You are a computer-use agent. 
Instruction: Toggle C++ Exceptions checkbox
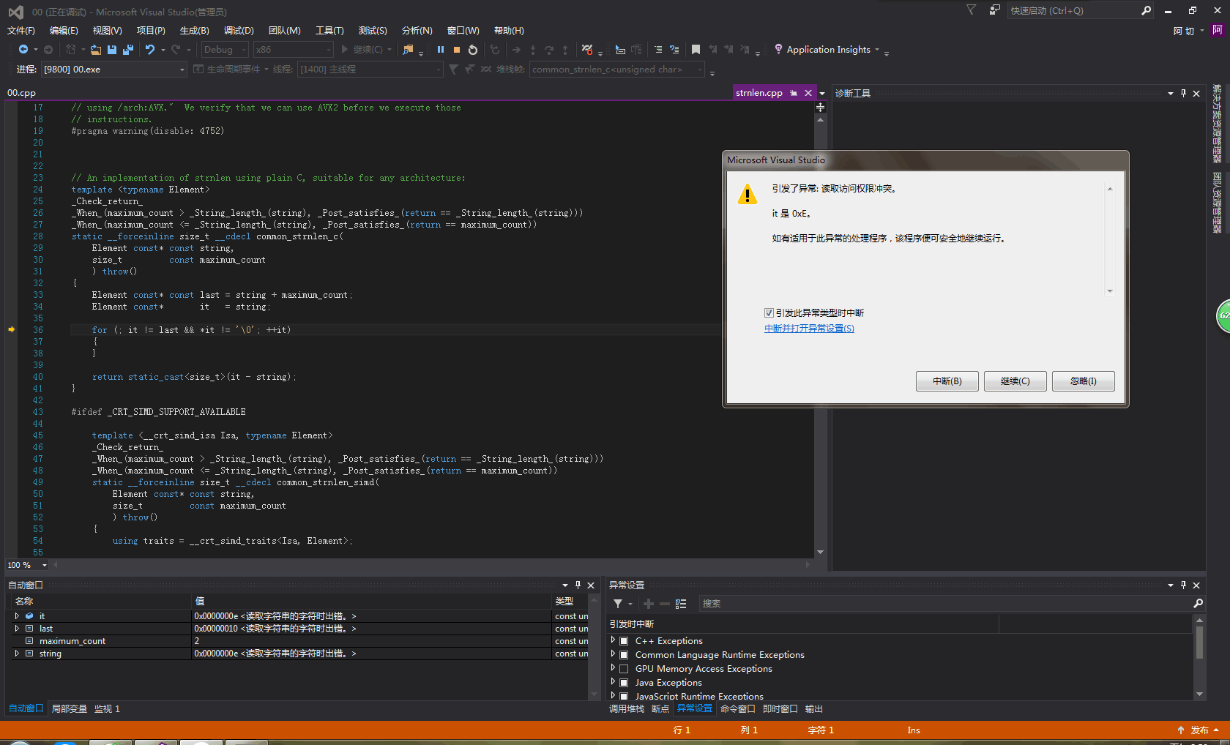(624, 641)
